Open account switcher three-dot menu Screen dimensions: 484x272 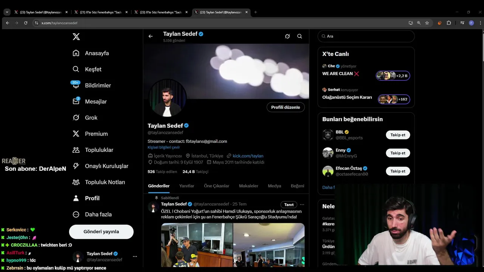point(135,257)
